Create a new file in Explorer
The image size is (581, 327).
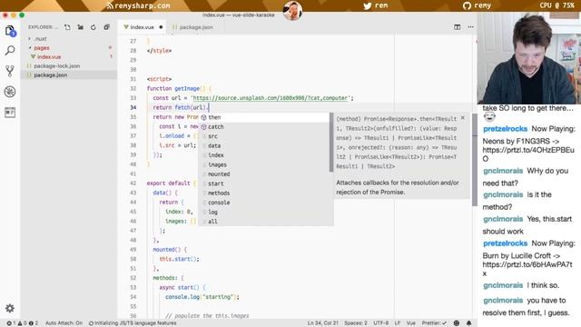pyautogui.click(x=67, y=27)
